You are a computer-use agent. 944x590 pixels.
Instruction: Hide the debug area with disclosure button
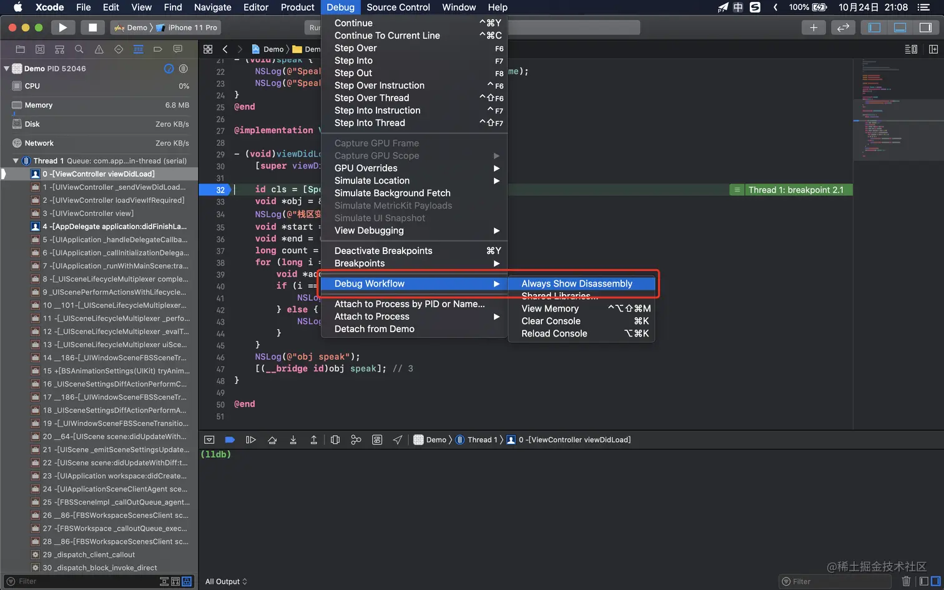[209, 440]
